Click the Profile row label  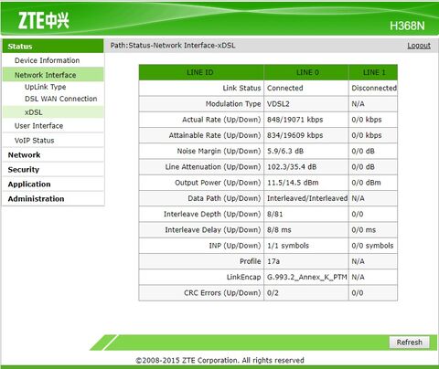click(x=251, y=261)
